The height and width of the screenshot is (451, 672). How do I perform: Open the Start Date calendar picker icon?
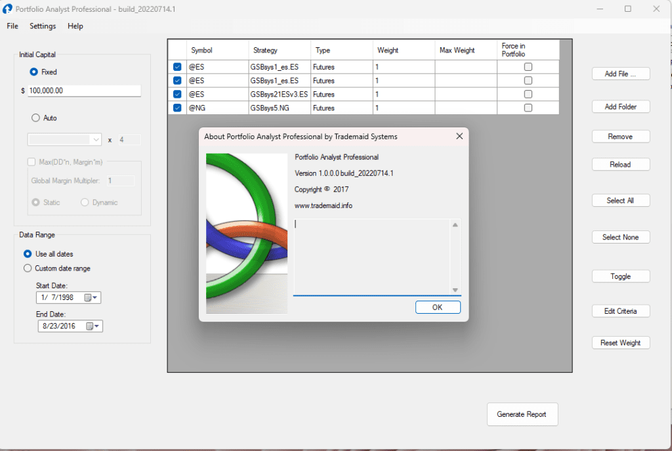pos(89,298)
